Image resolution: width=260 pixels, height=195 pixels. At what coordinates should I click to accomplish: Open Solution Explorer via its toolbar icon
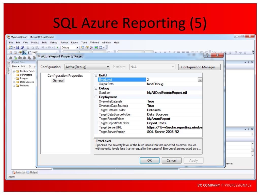pos(82,47)
